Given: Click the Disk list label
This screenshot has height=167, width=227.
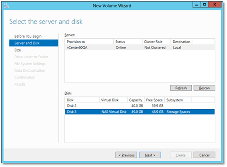Looking at the screenshot, I should 68,93.
